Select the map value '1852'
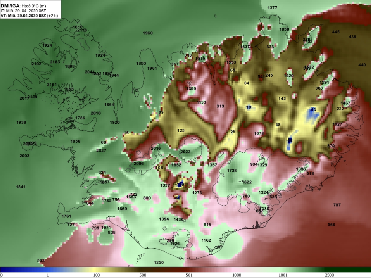Image resolution: width=371 pixels, height=278 pixels. [176, 165]
